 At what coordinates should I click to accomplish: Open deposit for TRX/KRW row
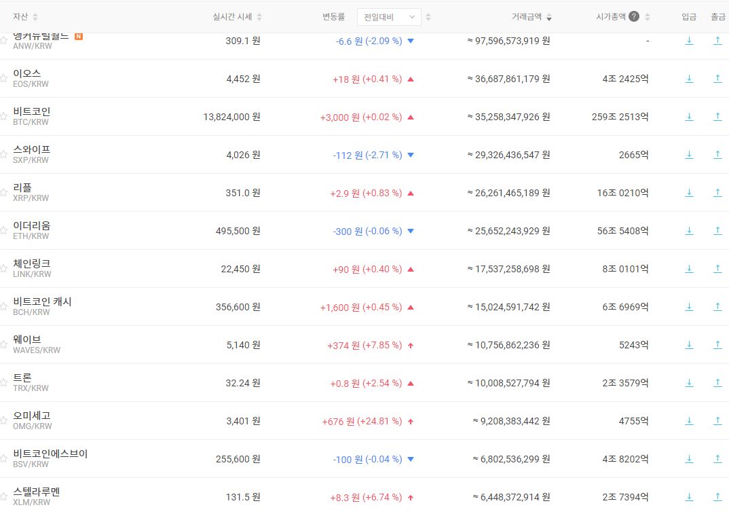pos(689,383)
